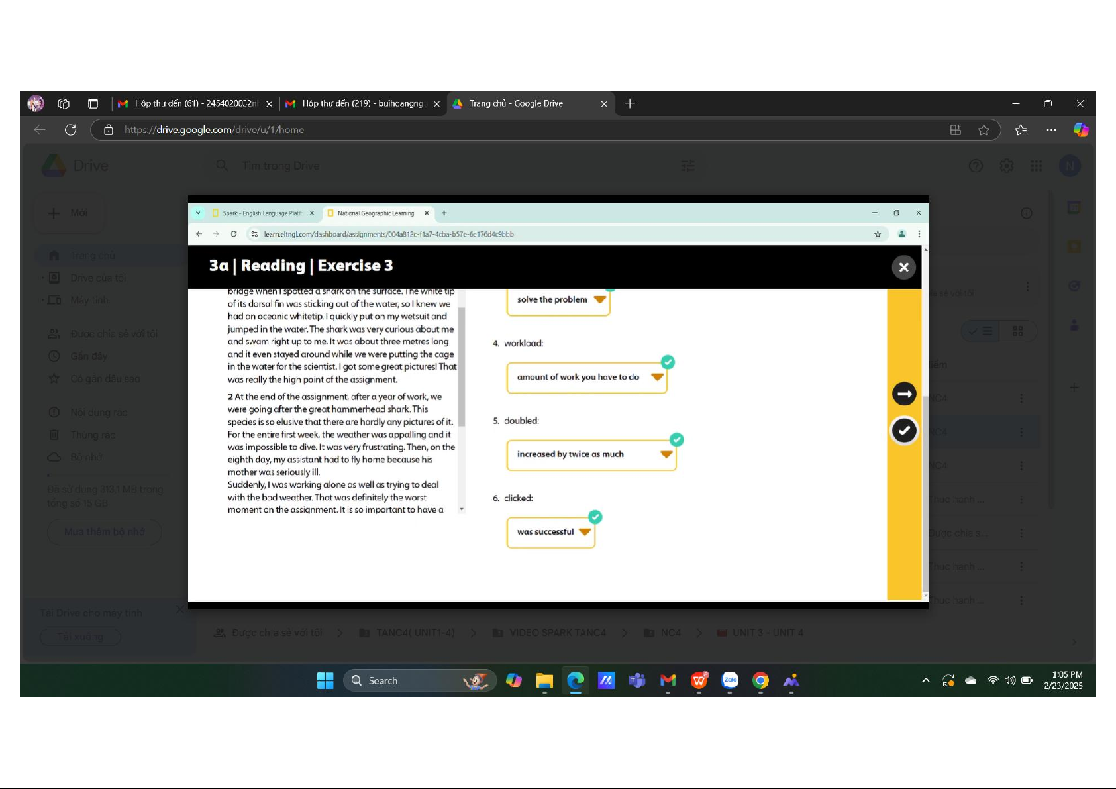
Task: Open the Windows Start menu
Action: pos(325,680)
